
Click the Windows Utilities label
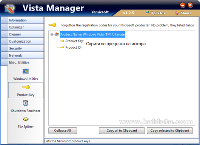[26, 79]
